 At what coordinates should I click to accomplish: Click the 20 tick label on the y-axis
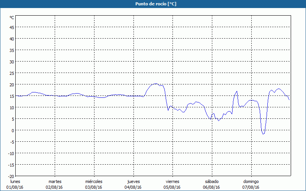pyautogui.click(x=11, y=84)
